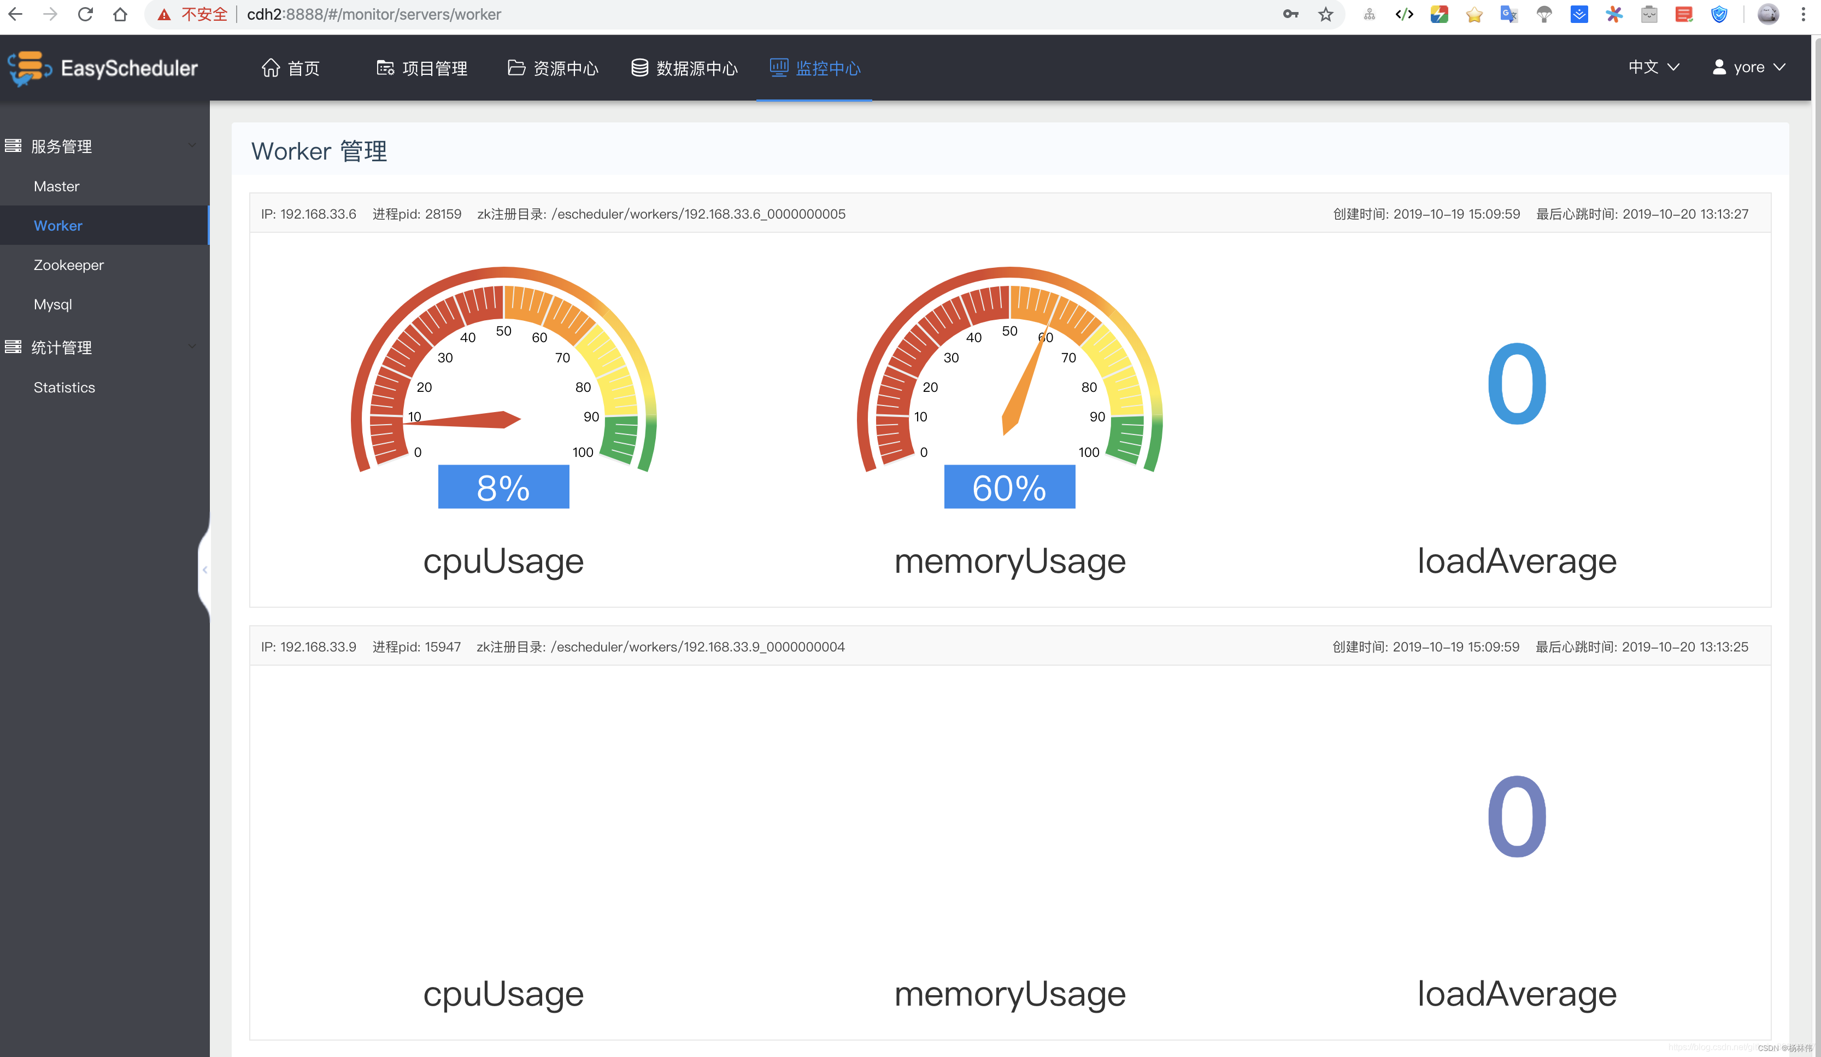Open the Statistics page
Image resolution: width=1821 pixels, height=1057 pixels.
pos(64,386)
